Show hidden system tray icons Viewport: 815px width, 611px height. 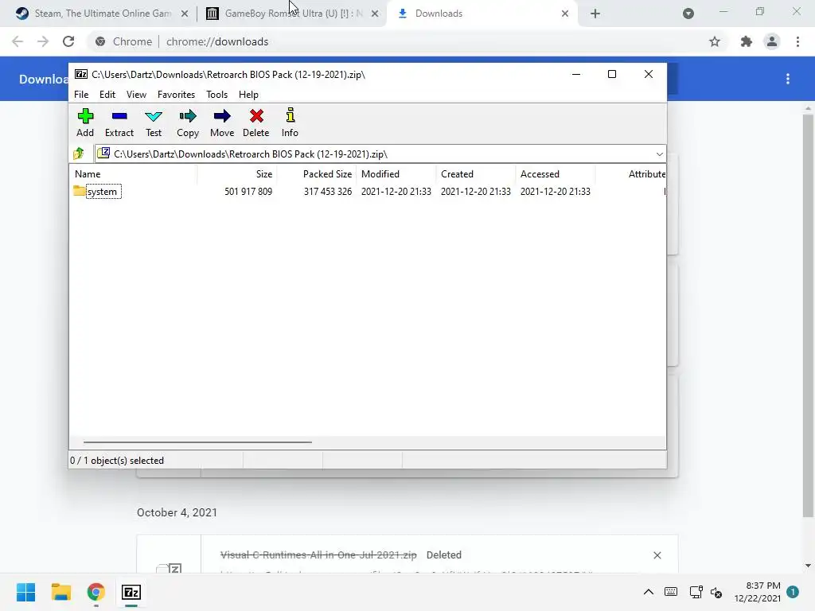(x=648, y=592)
